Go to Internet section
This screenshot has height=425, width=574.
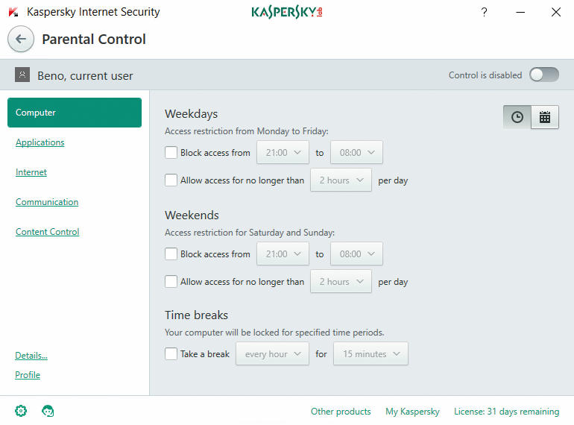point(31,172)
